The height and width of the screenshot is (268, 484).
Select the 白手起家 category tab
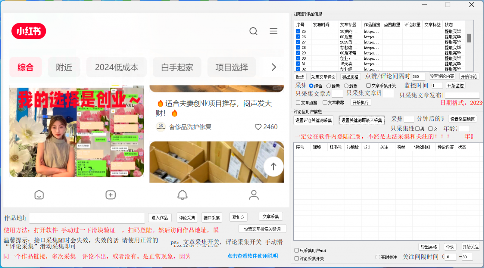[x=177, y=67]
